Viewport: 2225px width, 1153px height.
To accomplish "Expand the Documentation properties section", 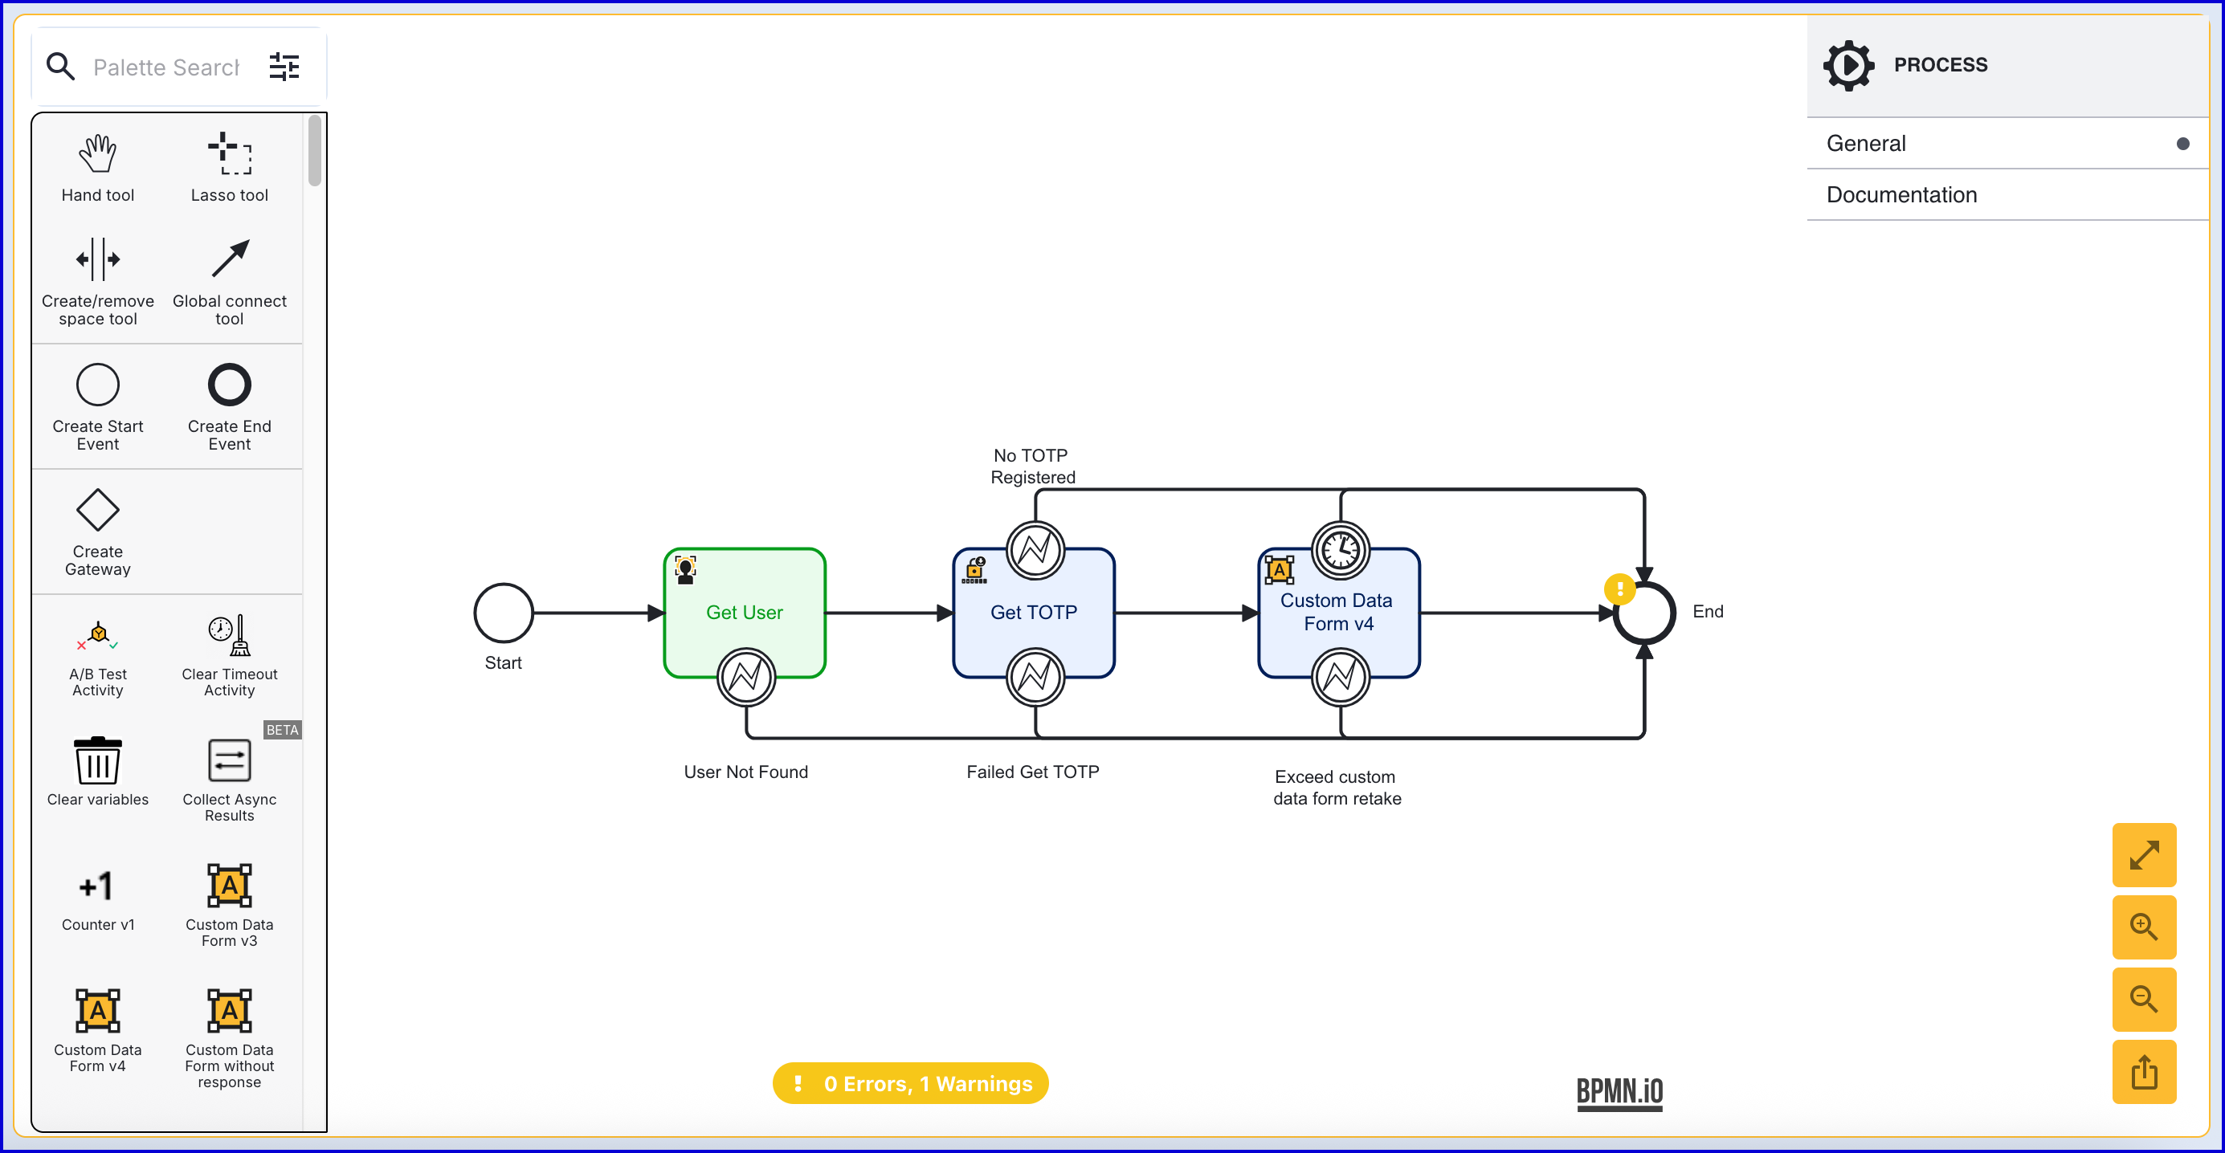I will point(2006,194).
